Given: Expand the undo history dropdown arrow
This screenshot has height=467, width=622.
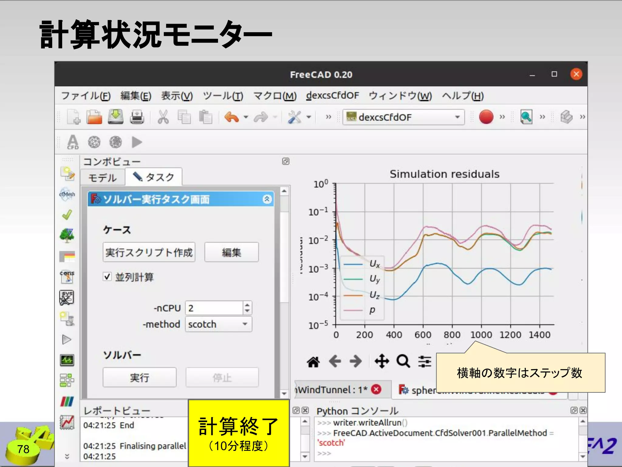Looking at the screenshot, I should (x=246, y=117).
